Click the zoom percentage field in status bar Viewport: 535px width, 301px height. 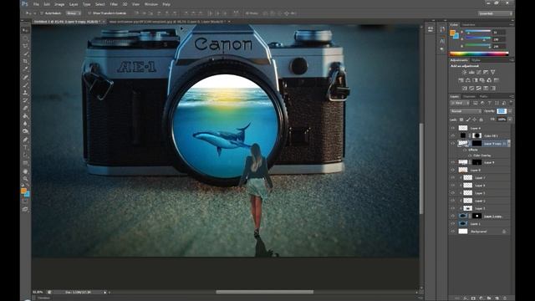(38, 293)
